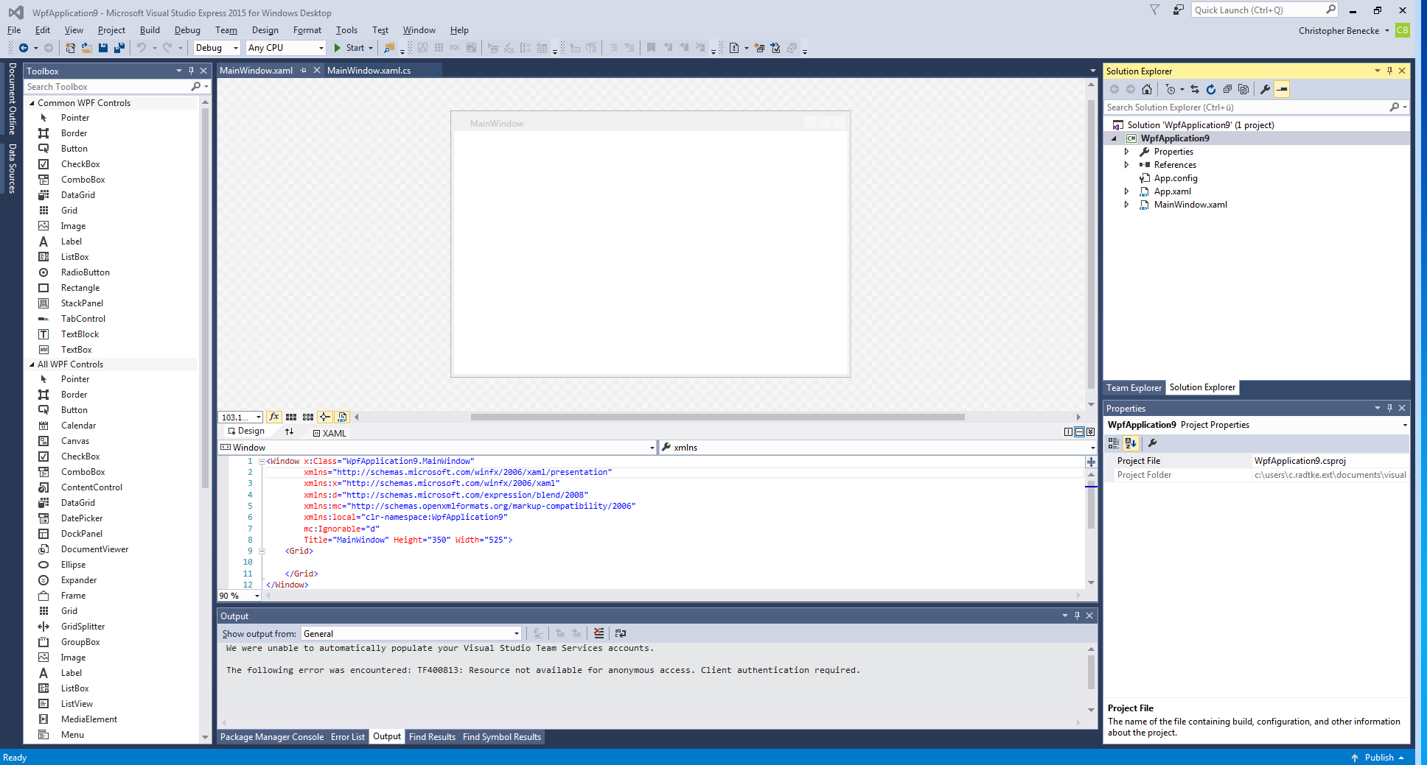Click the Start debugging button
The width and height of the screenshot is (1427, 765).
click(349, 48)
